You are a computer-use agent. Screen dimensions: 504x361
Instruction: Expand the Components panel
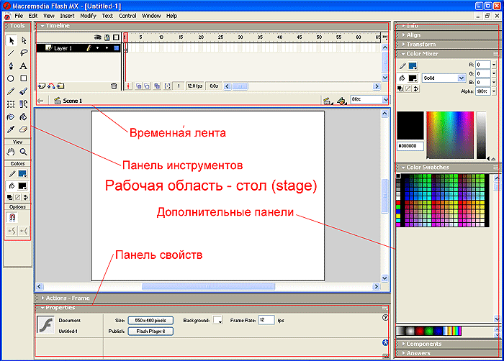[403, 344]
